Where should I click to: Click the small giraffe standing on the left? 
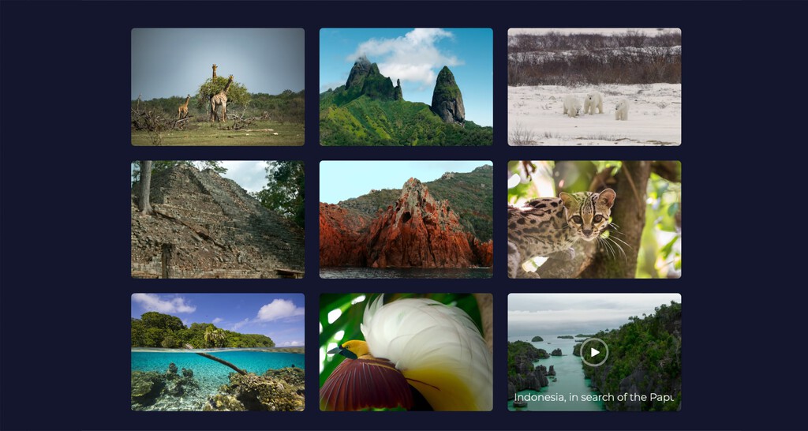(185, 106)
